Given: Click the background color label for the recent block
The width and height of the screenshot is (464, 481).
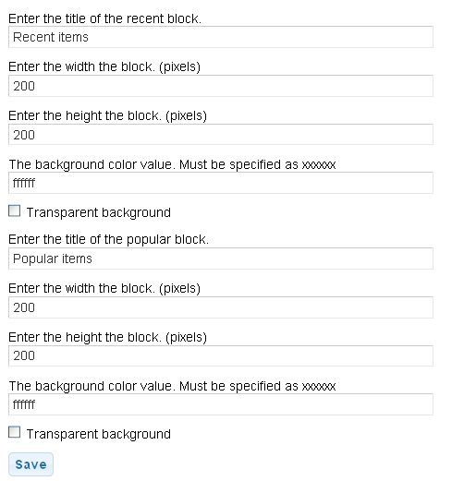Looking at the screenshot, I should (172, 164).
